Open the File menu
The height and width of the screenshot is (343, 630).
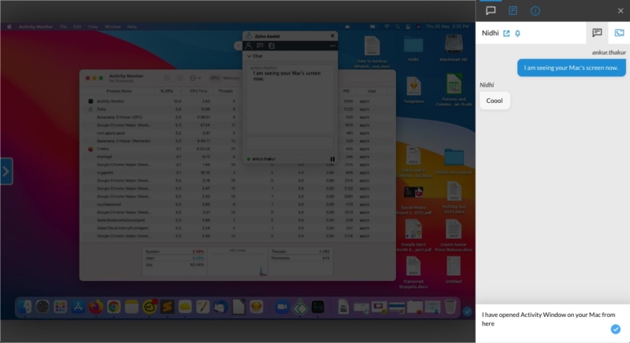click(63, 27)
